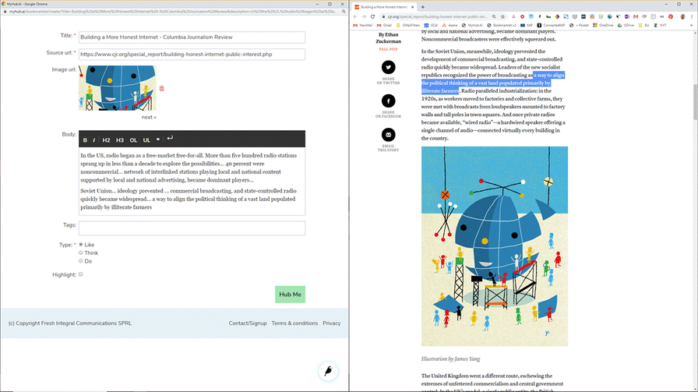The image size is (698, 392).
Task: Click the MyHub.ai window address bar
Action: [x=174, y=12]
